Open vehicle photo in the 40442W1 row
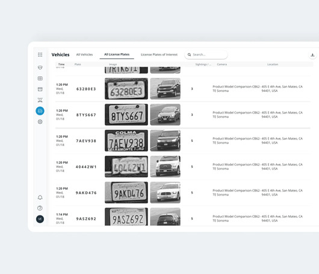This screenshot has width=319, height=274. (165, 167)
